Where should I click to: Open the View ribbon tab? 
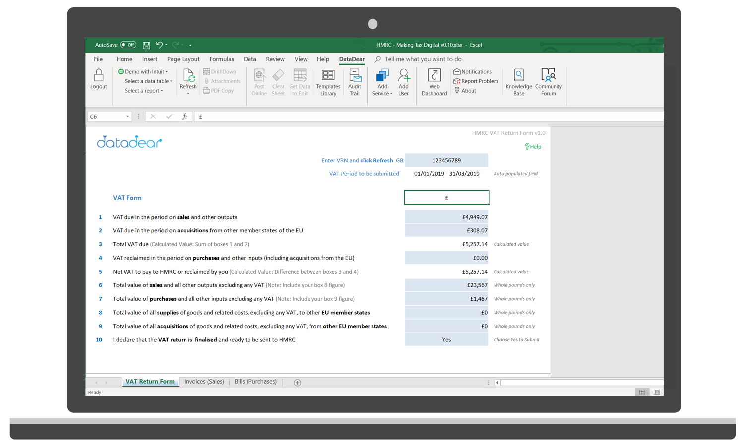301,59
